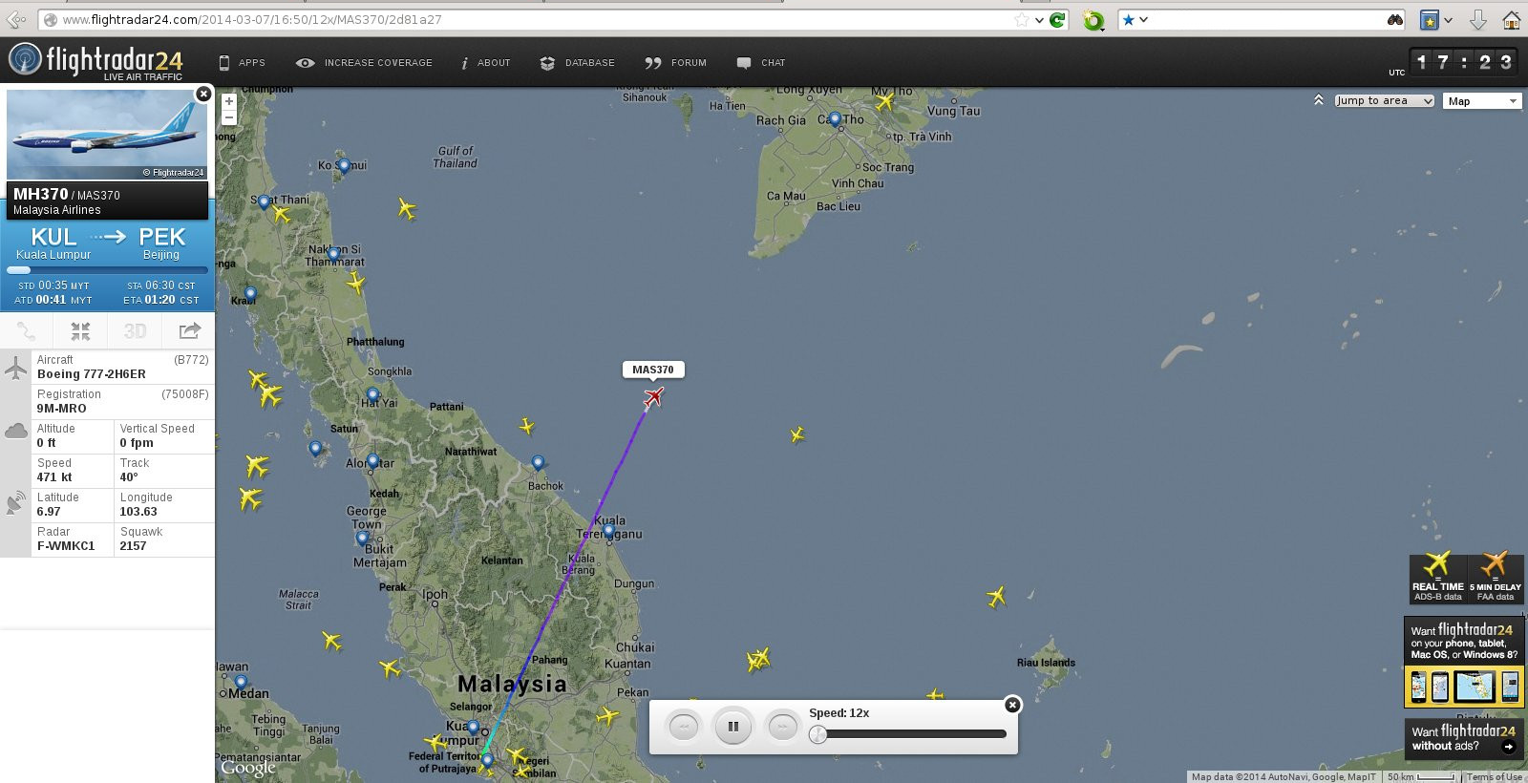Open the Jump to area dropdown

(x=1385, y=101)
